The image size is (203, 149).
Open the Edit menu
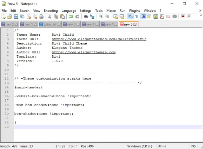pos(13,10)
